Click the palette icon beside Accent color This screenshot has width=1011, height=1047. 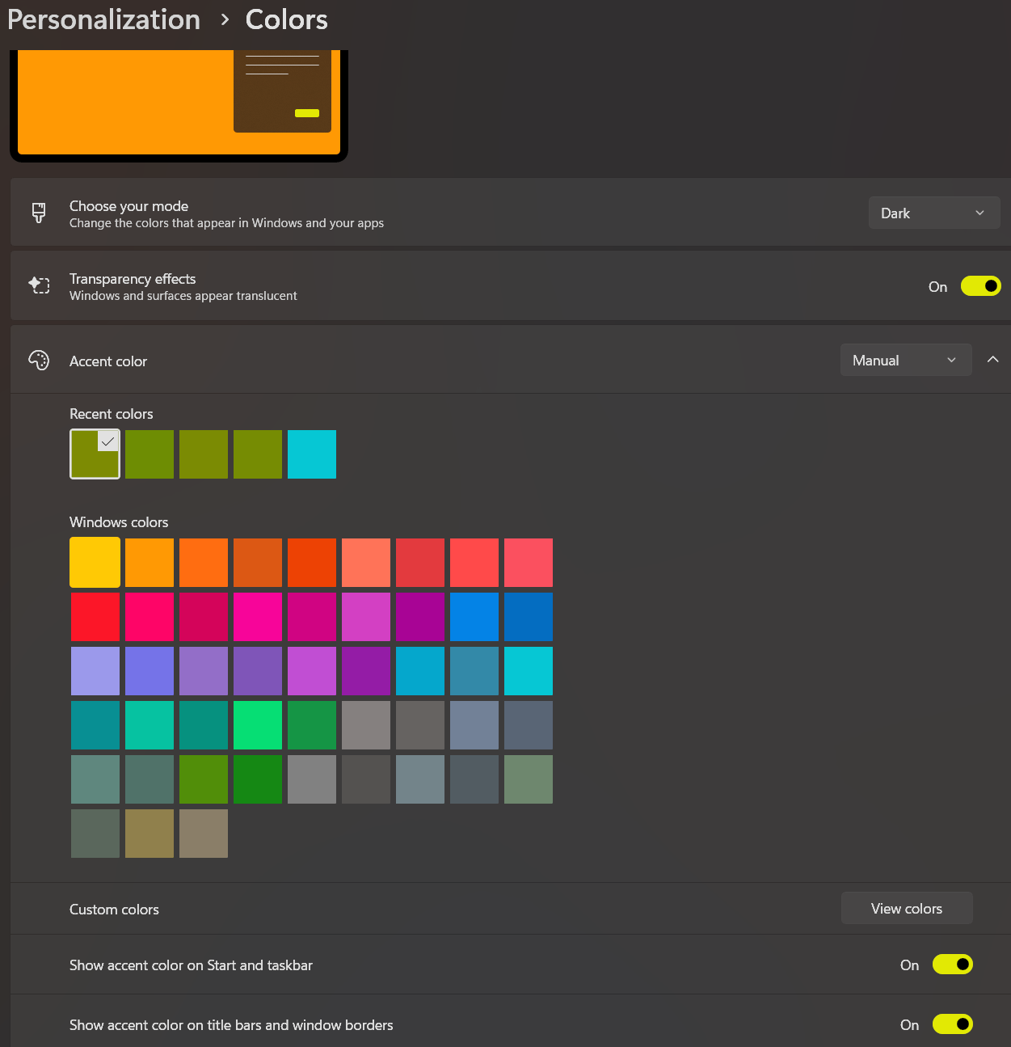(x=39, y=360)
